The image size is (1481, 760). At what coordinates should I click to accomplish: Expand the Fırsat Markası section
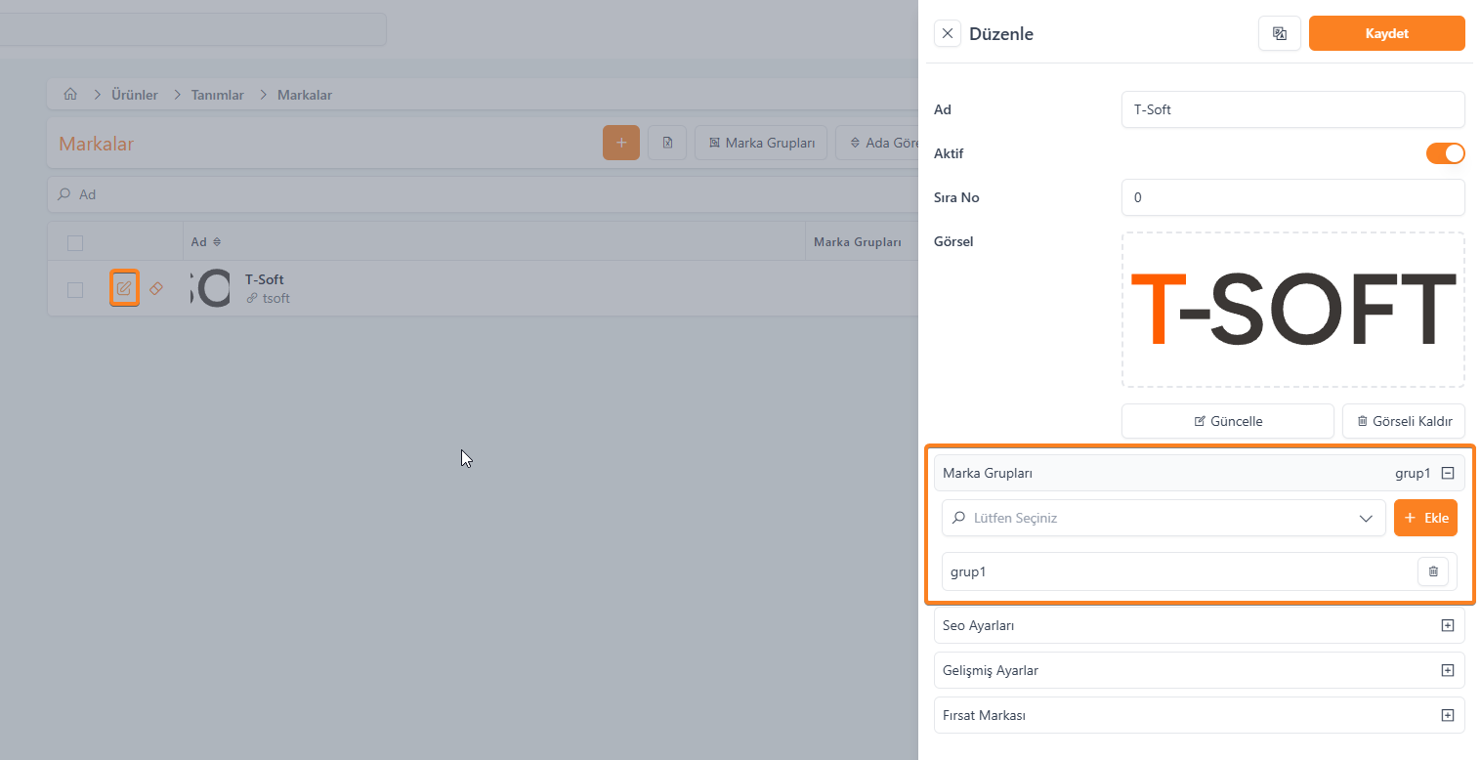[x=1447, y=715]
